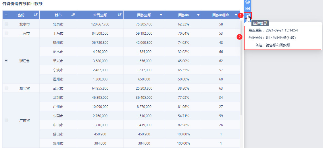323x148 pixels.
Task: Click the 回款金额 column header
Action: 144,15
